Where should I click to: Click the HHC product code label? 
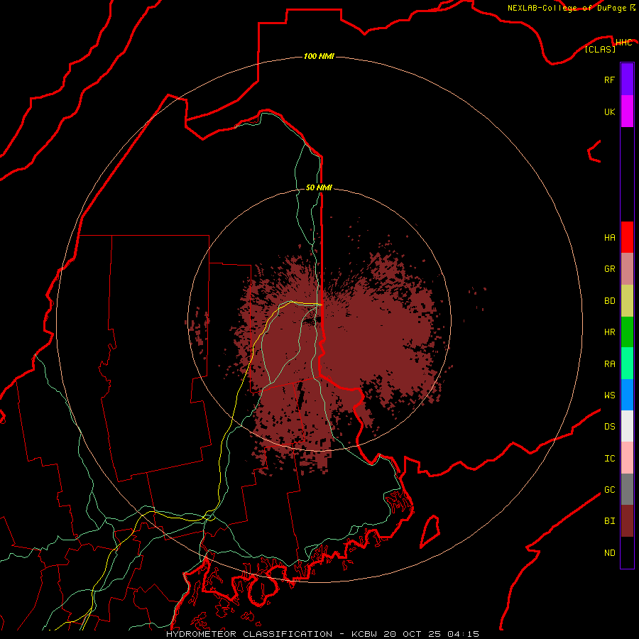pos(623,43)
